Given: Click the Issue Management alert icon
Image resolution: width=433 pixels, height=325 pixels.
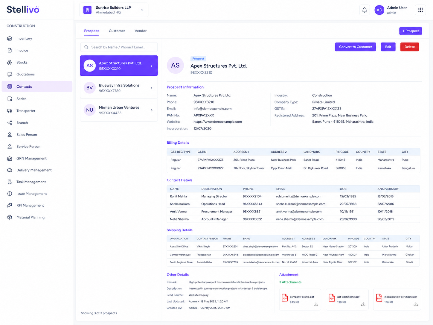Looking at the screenshot, I should pyautogui.click(x=10, y=194).
